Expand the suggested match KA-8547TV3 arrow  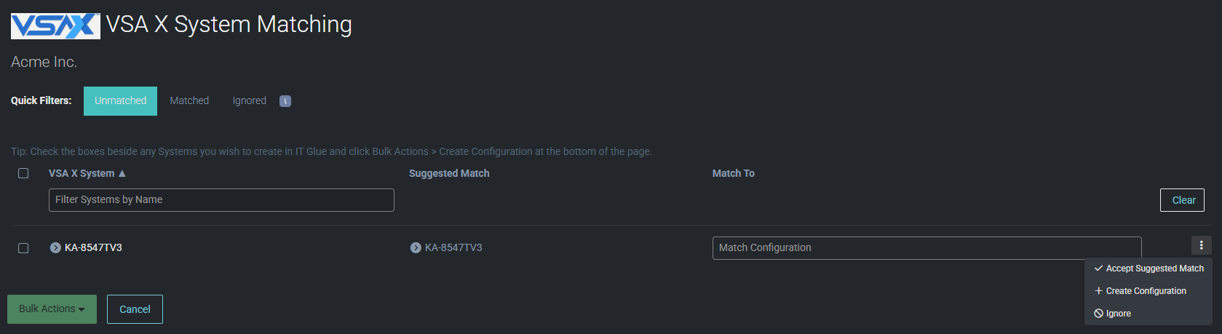point(416,247)
